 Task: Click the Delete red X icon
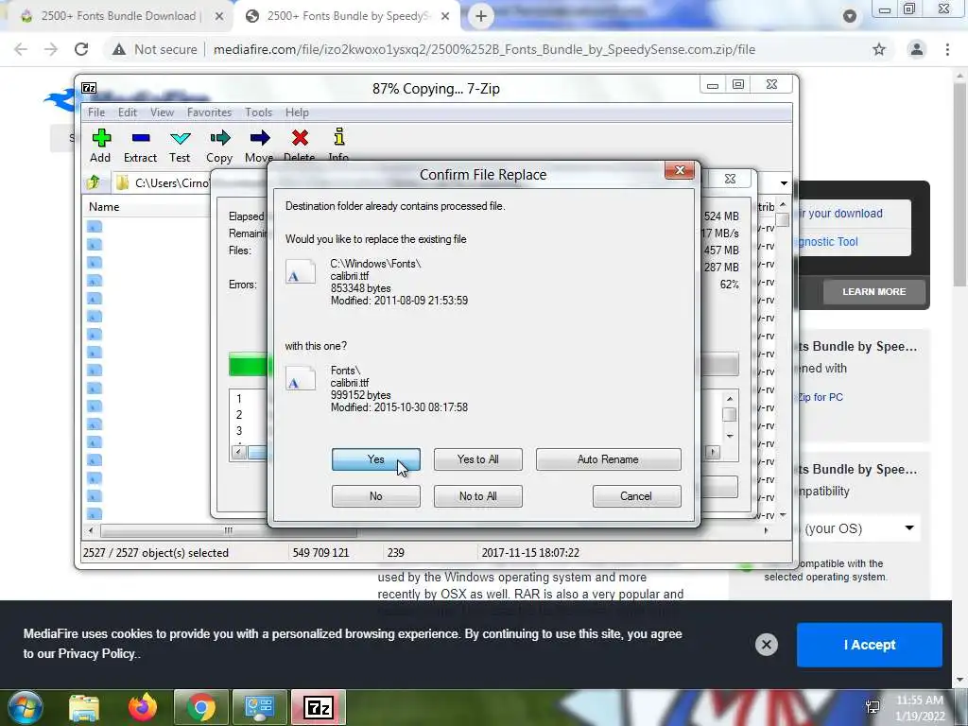[300, 138]
